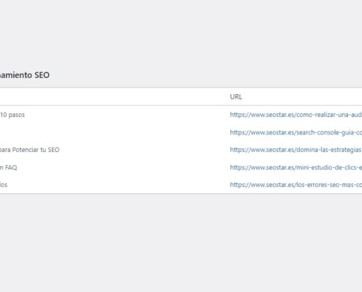This screenshot has height=292, width=362.
Task: Select the row title 'para Potenciar tu SEO'
Action: [x=29, y=150]
